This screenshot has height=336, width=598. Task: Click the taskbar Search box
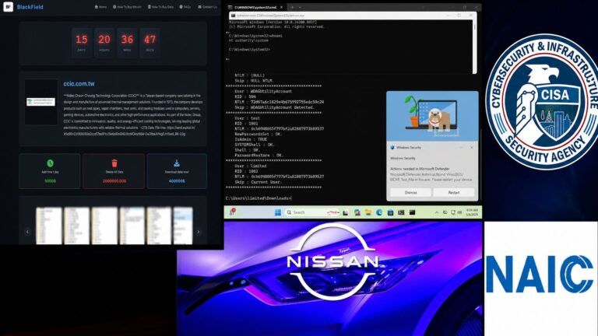(x=312, y=212)
